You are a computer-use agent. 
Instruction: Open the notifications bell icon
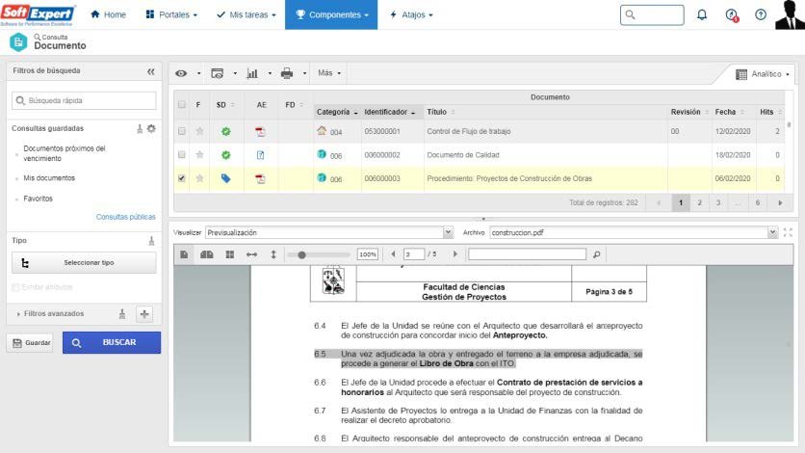701,14
